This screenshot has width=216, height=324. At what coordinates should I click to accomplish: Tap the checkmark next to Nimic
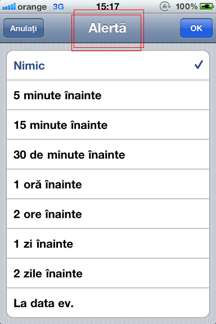click(199, 65)
